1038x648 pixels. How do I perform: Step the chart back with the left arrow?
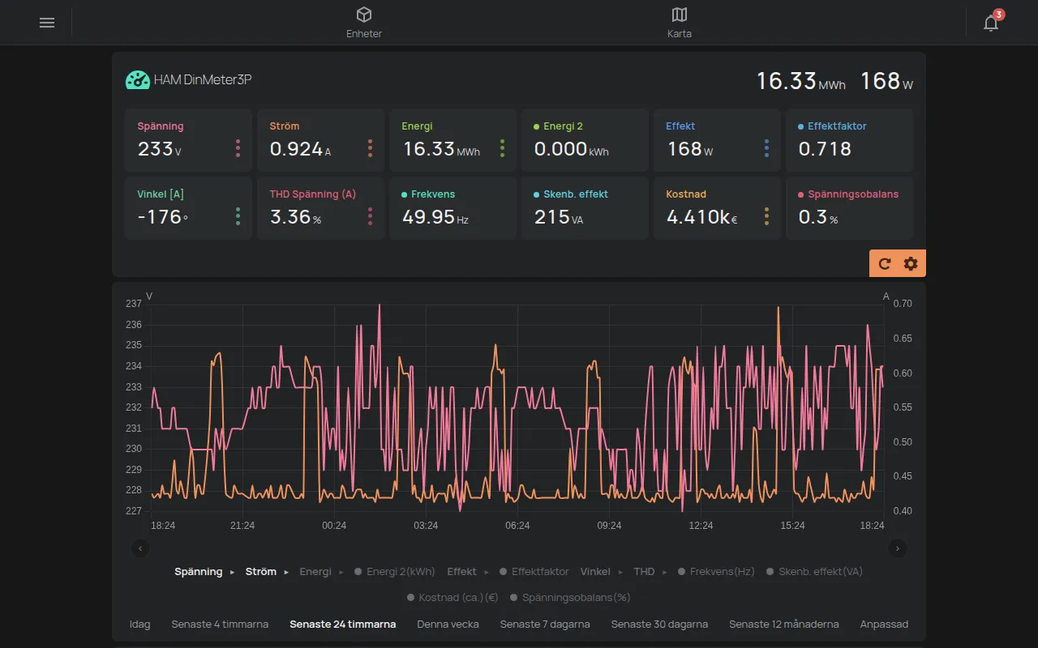coord(140,548)
